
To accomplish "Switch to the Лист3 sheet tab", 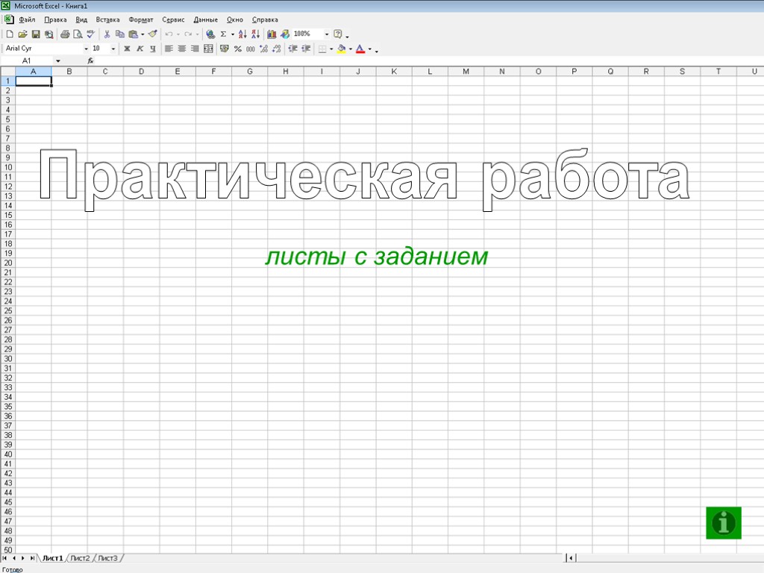I will 107,558.
